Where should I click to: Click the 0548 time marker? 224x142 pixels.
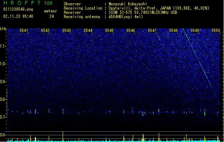pos(173,31)
